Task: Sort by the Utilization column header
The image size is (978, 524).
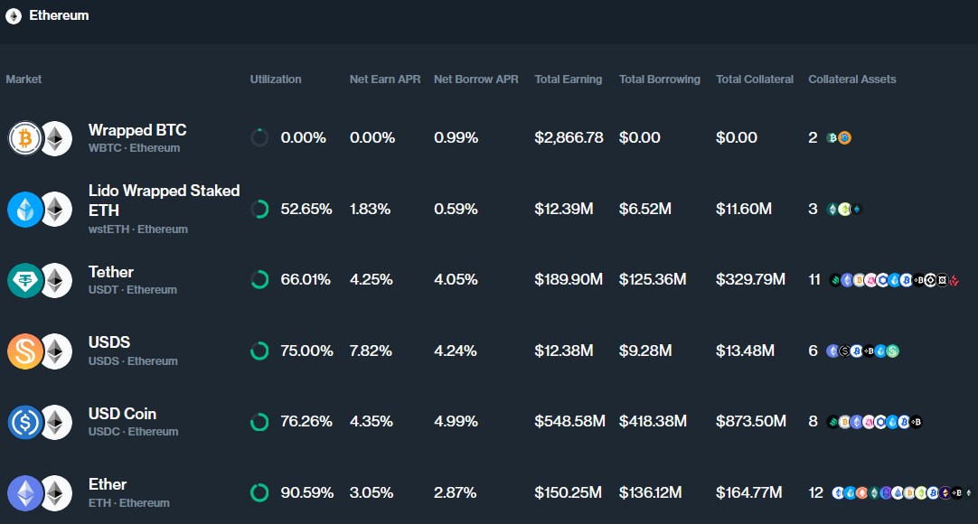Action: (x=276, y=80)
